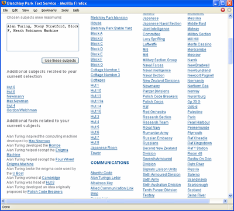The width and height of the screenshot is (234, 211).
Task: Open the Tools menu
Action: coord(65,10)
